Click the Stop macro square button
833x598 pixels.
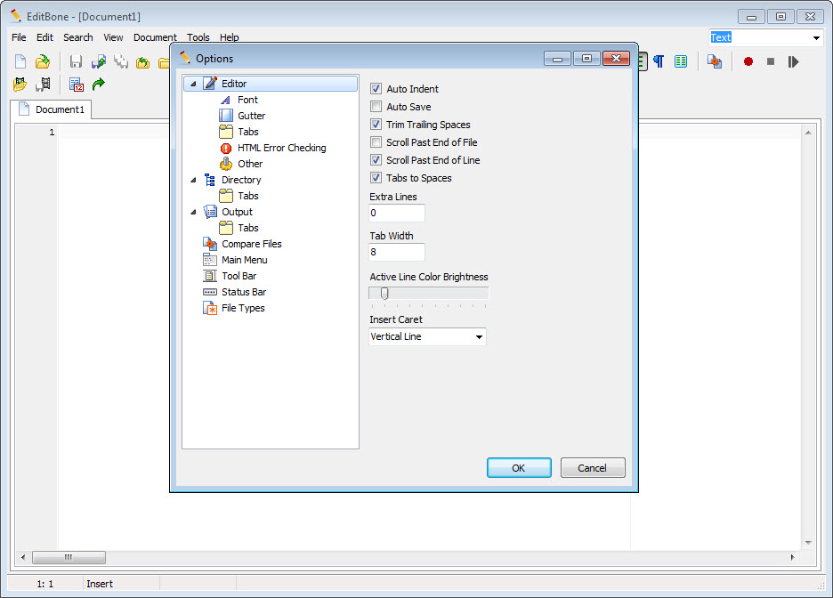coord(771,61)
